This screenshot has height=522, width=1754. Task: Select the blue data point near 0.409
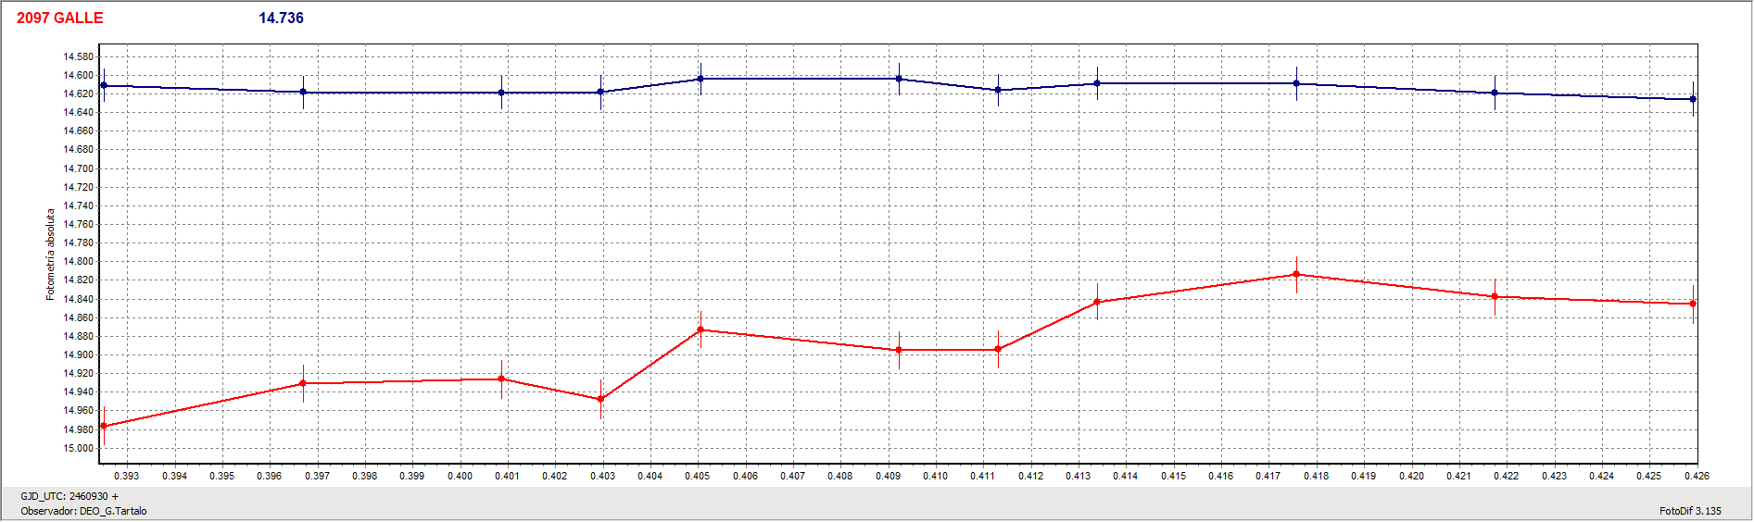point(899,80)
